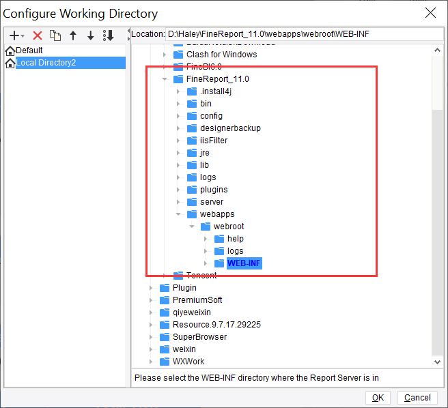448x408 pixels.
Task: Click the Cancel button
Action: [417, 398]
